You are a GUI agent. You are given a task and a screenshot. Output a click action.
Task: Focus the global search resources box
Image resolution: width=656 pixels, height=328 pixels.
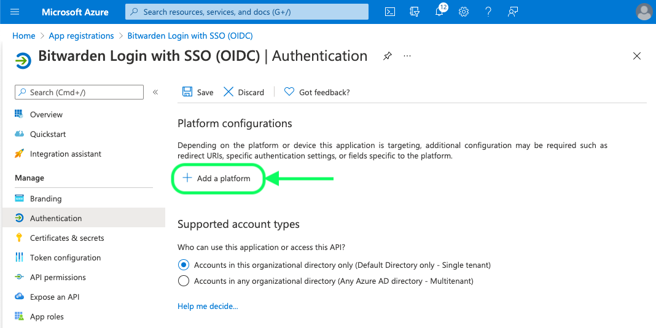click(x=247, y=12)
